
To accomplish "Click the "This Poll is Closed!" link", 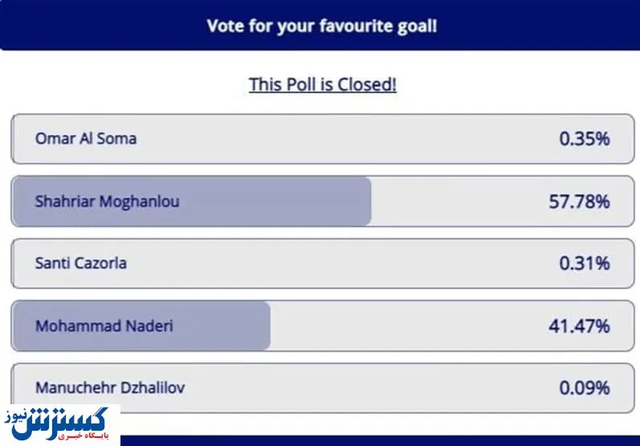I will 323,84.
